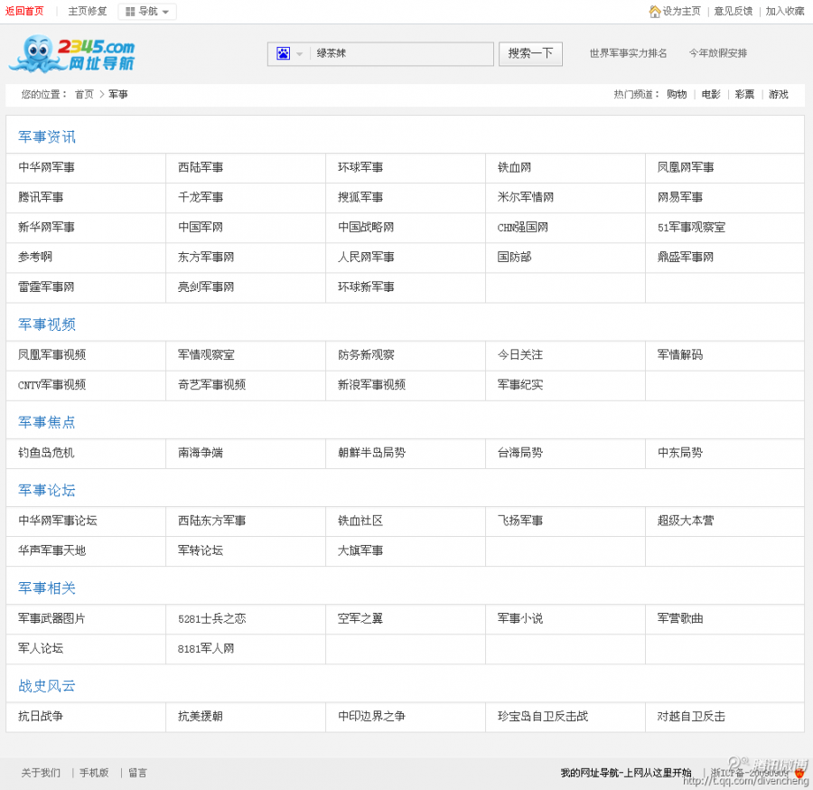The height and width of the screenshot is (790, 813).
Task: Open the 铁血社区 link
Action: click(x=360, y=521)
